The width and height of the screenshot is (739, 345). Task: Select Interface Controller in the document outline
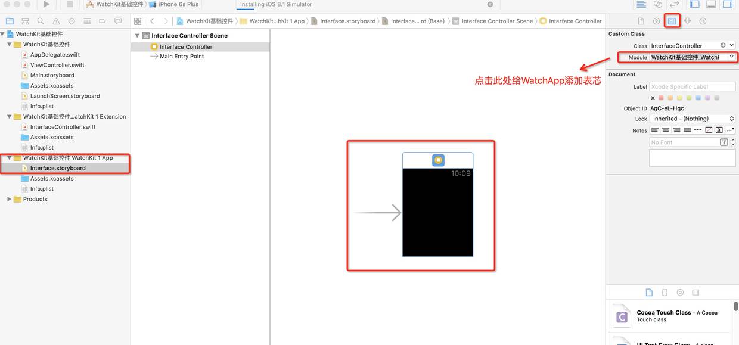186,47
